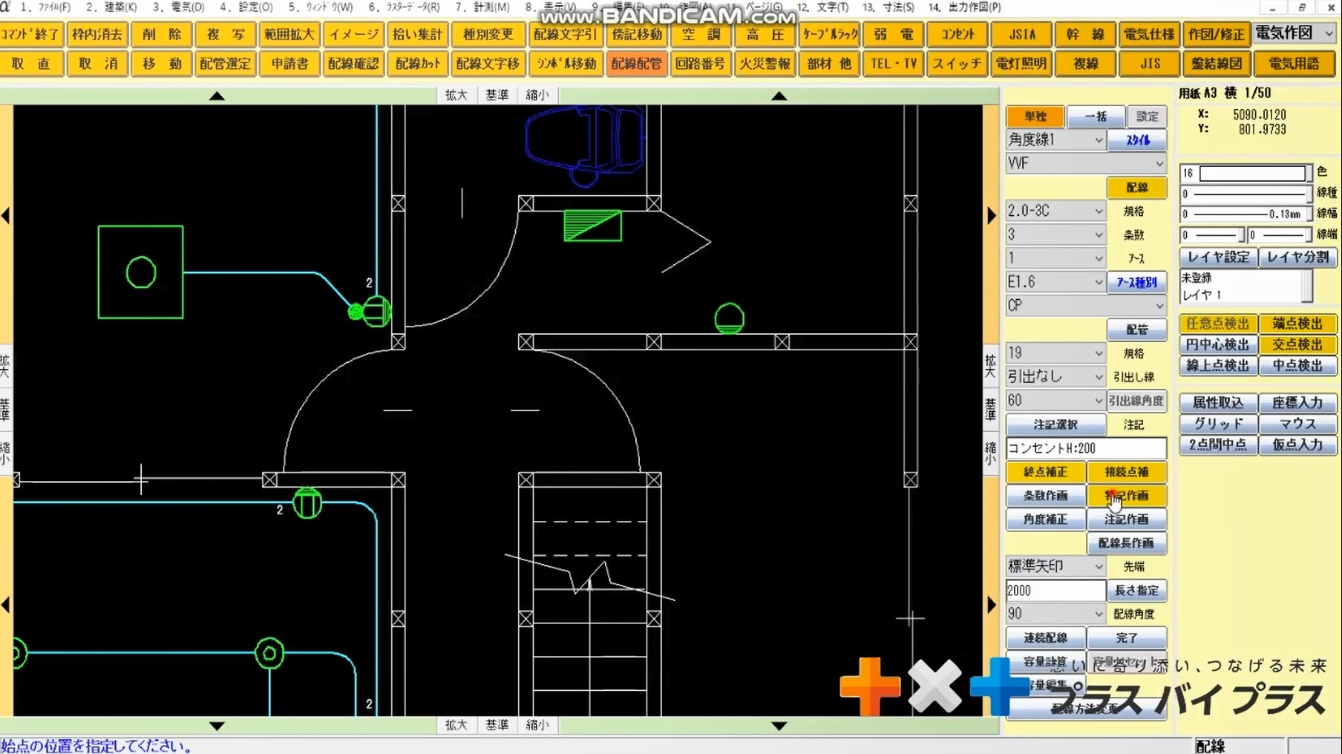This screenshot has height=754, width=1342.
Task: Click the 2000 length input field
Action: [x=1055, y=591]
